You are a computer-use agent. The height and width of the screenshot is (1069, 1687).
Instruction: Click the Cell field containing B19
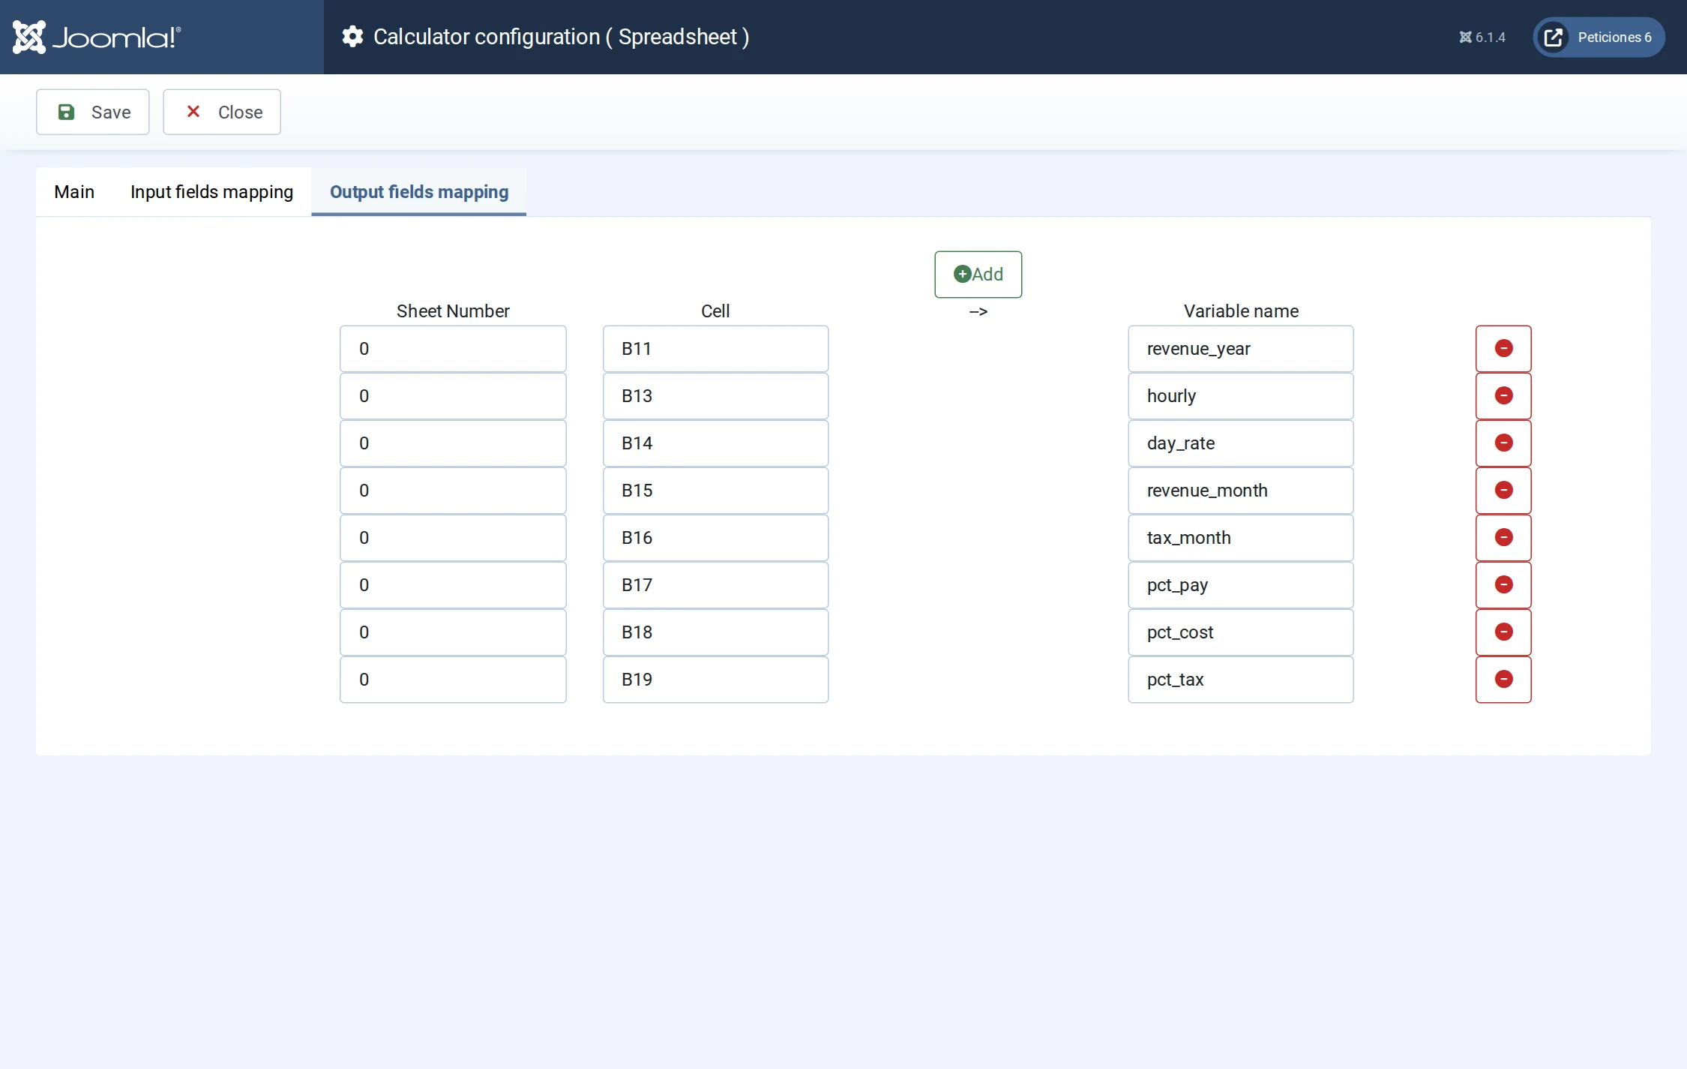(715, 680)
